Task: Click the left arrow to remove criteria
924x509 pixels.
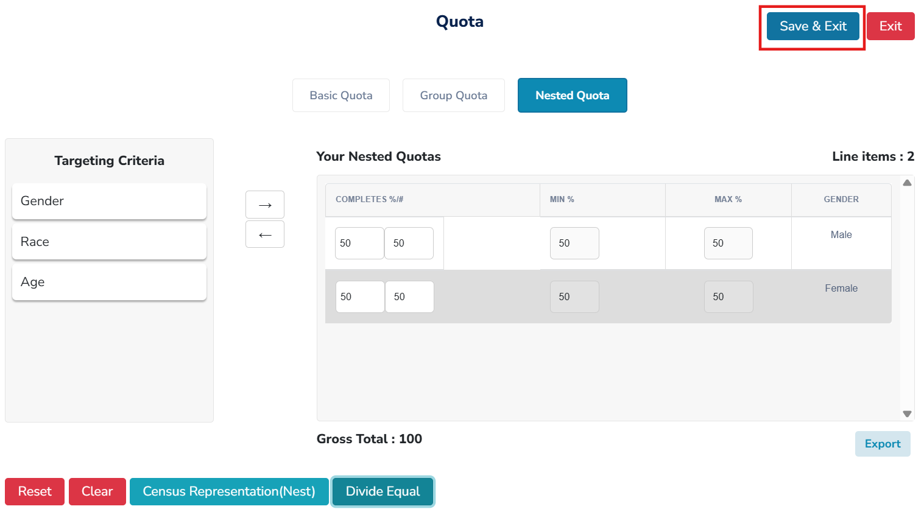Action: tap(265, 234)
